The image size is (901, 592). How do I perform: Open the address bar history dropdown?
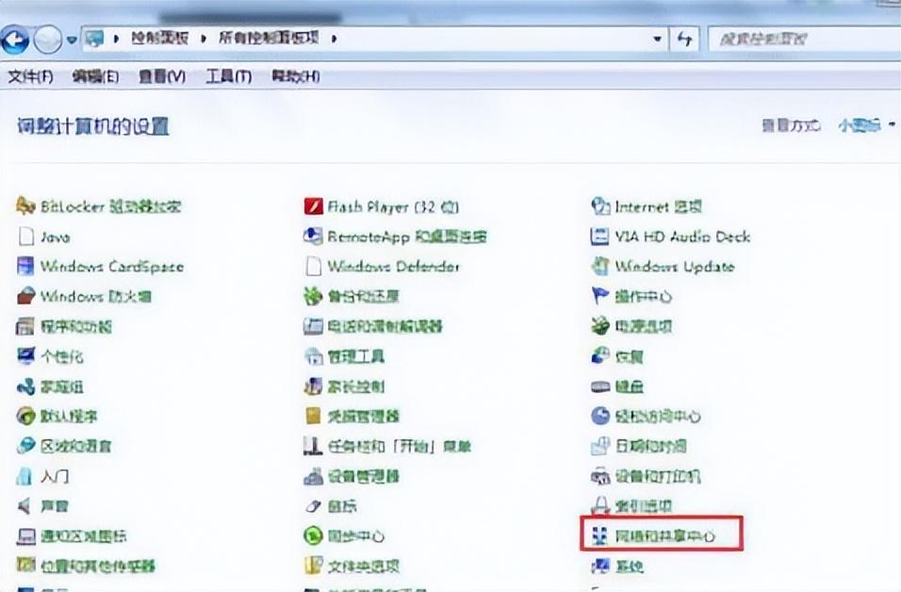(x=657, y=39)
